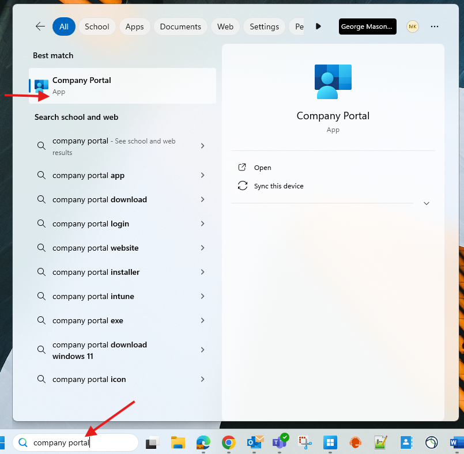Click the MK user profile avatar
This screenshot has height=454, width=464.
pos(413,27)
